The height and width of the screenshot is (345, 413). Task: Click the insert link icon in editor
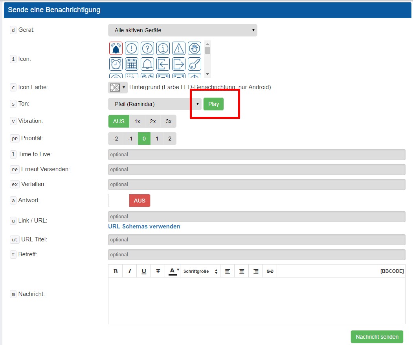(270, 271)
